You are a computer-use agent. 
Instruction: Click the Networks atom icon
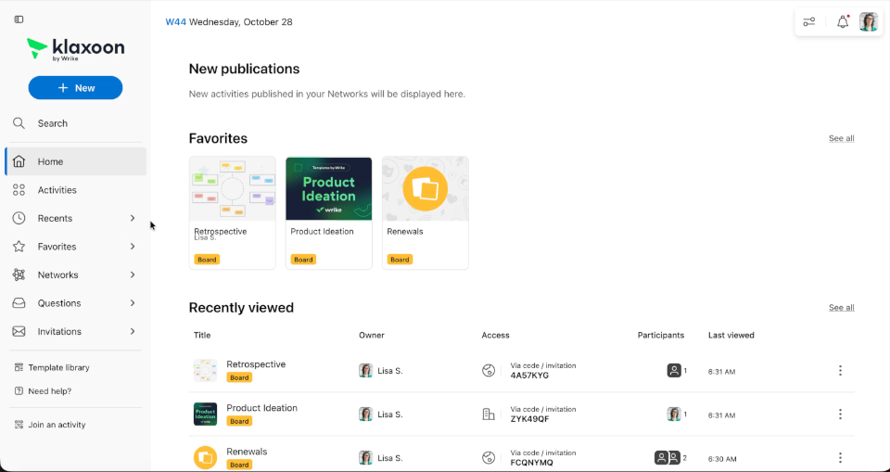coord(19,274)
